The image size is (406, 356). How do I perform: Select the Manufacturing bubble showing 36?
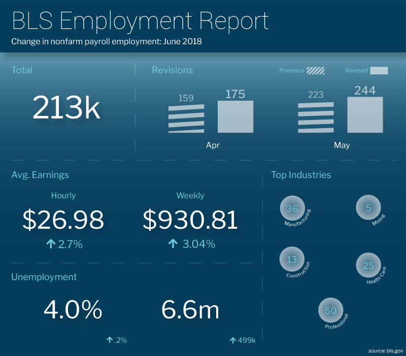[x=292, y=208]
